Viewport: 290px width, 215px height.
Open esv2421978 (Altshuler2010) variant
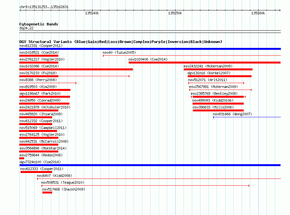point(45,107)
